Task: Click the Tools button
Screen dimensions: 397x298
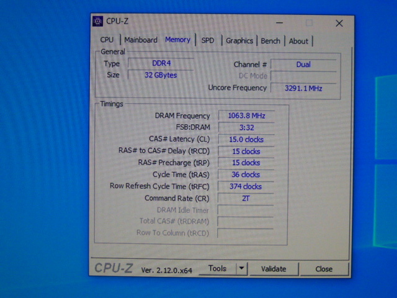Action: click(x=217, y=268)
